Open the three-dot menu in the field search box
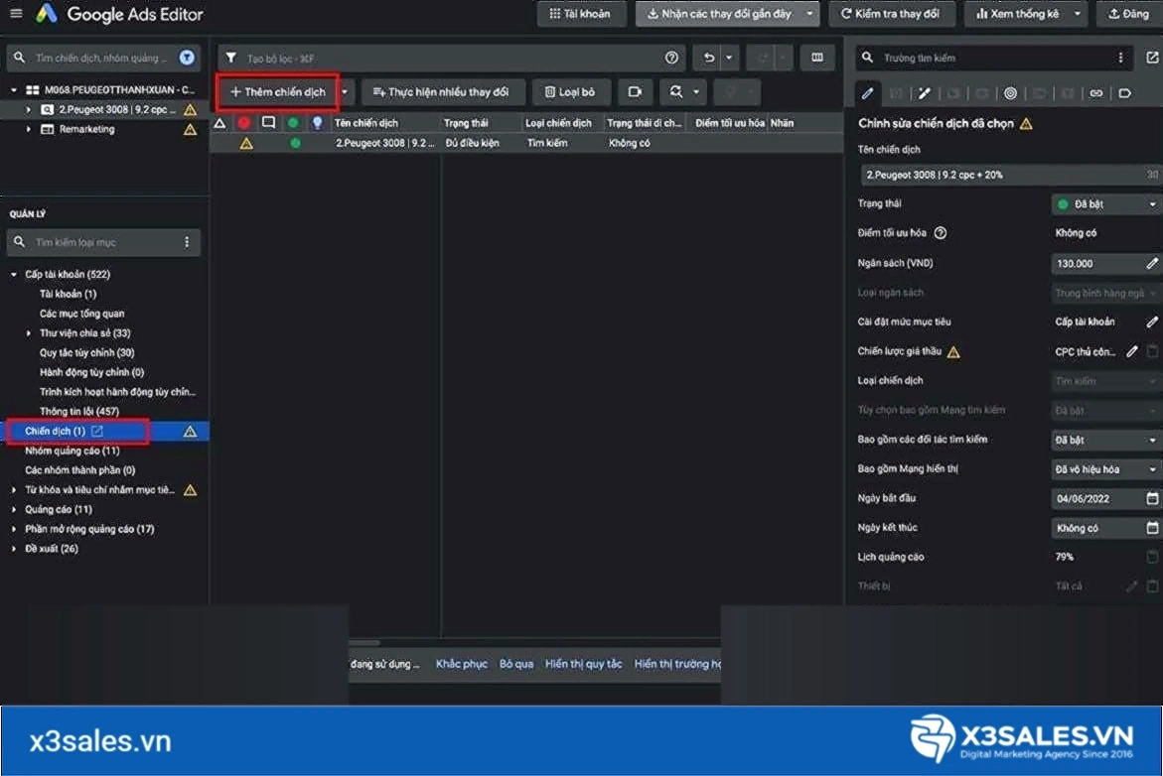The image size is (1163, 776). pyautogui.click(x=1120, y=58)
